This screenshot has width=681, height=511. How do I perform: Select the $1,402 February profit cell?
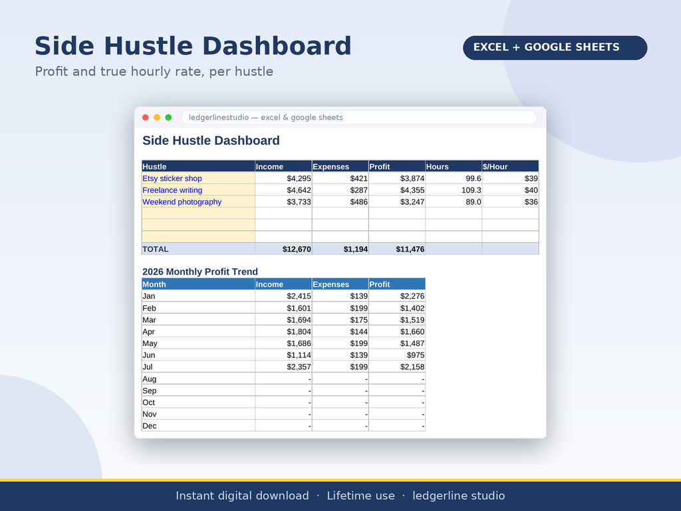click(x=397, y=308)
